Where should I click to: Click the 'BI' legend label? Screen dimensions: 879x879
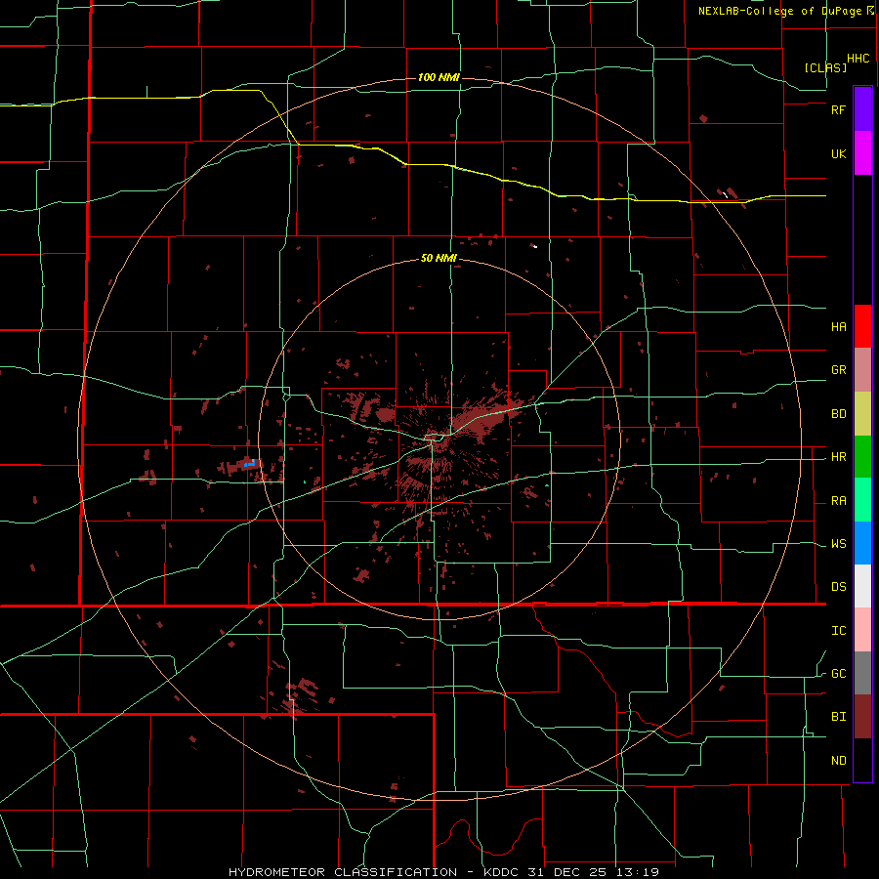[838, 717]
